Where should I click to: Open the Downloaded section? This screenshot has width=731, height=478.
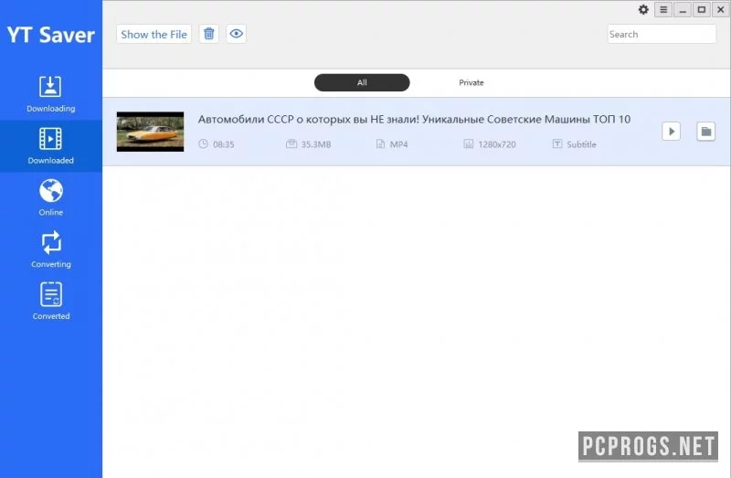tap(50, 146)
